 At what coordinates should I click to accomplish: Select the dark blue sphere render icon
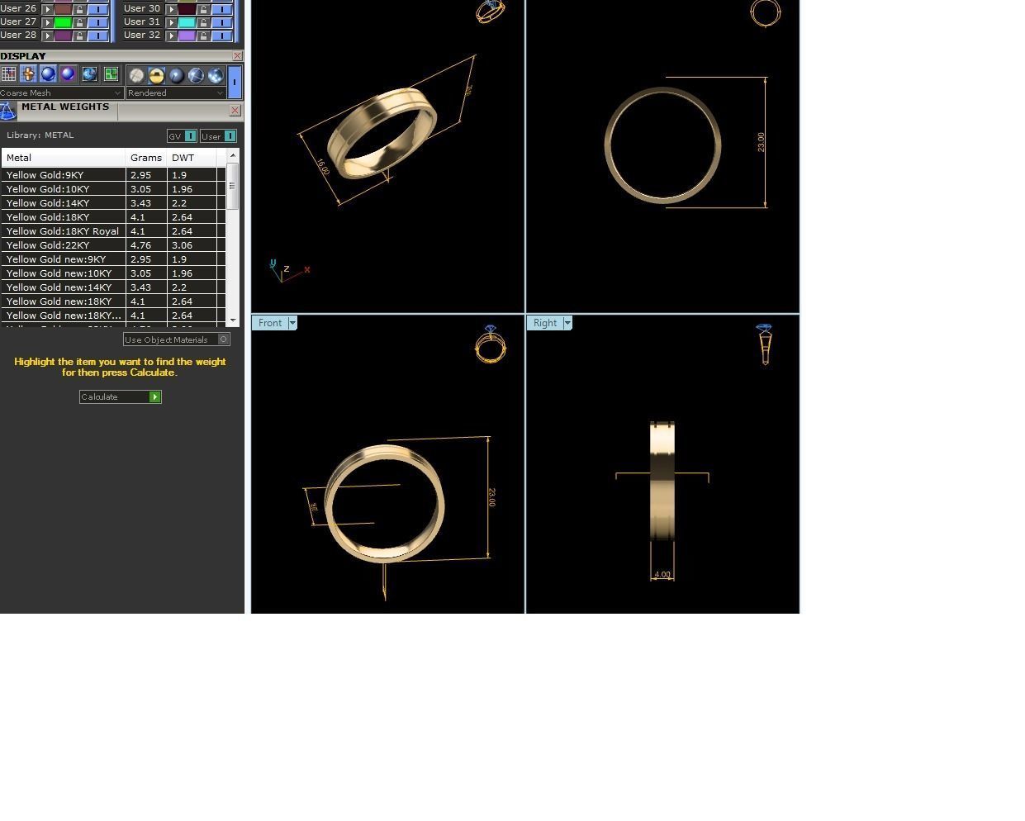coord(176,76)
